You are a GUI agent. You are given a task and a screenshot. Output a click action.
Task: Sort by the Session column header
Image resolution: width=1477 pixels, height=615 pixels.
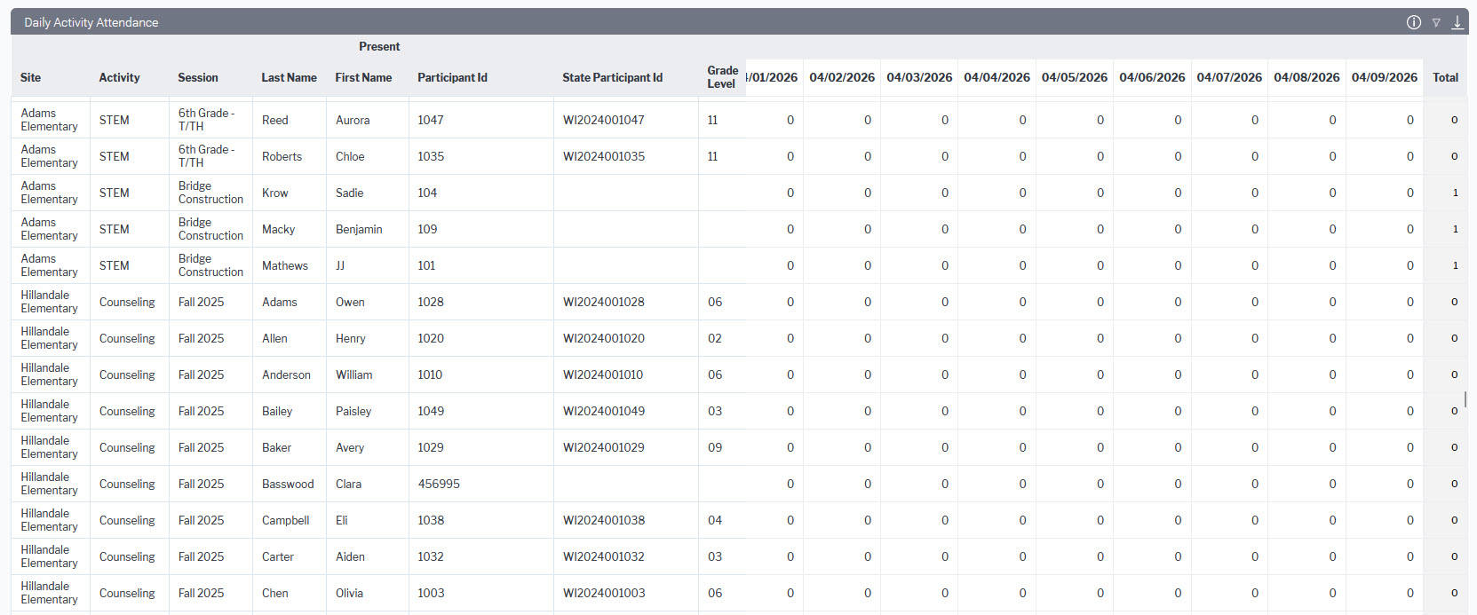pos(198,77)
